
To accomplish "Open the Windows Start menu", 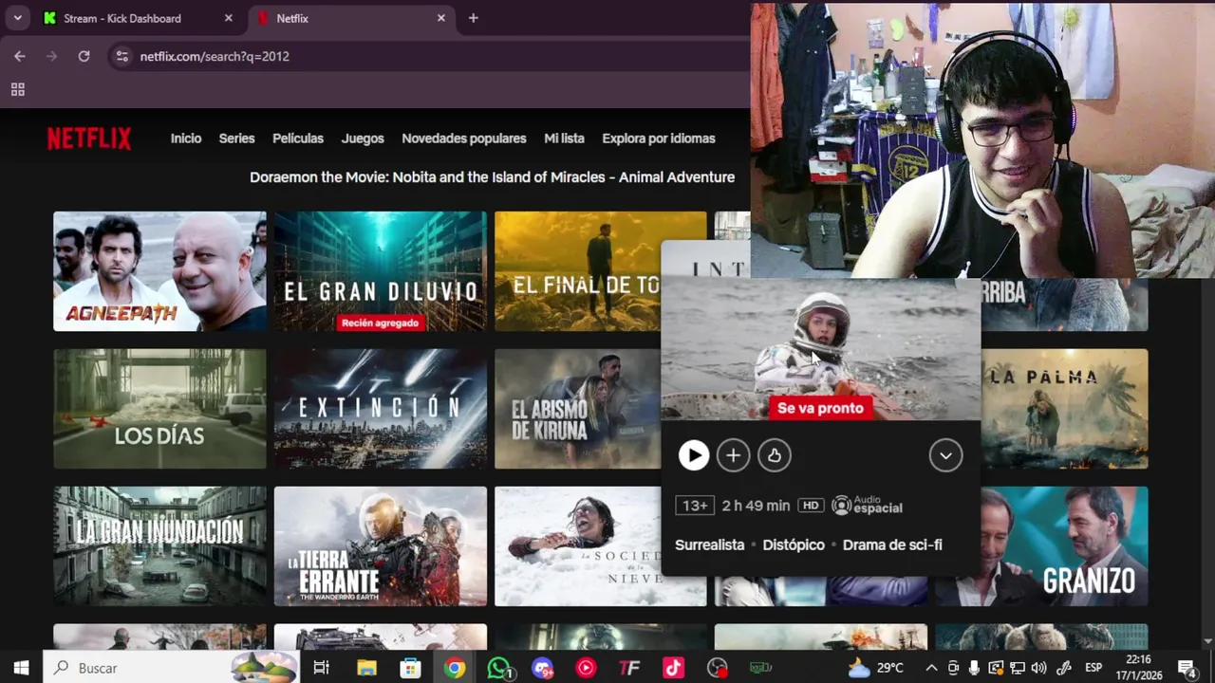I will (21, 668).
